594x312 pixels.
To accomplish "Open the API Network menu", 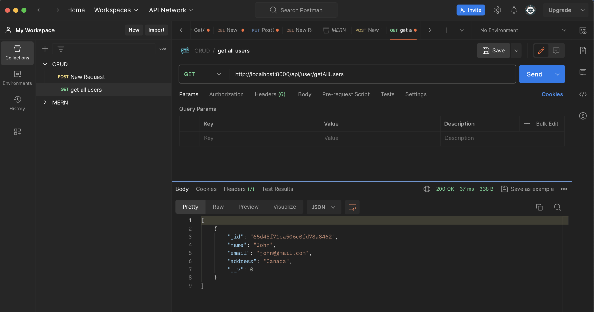I will (x=171, y=10).
